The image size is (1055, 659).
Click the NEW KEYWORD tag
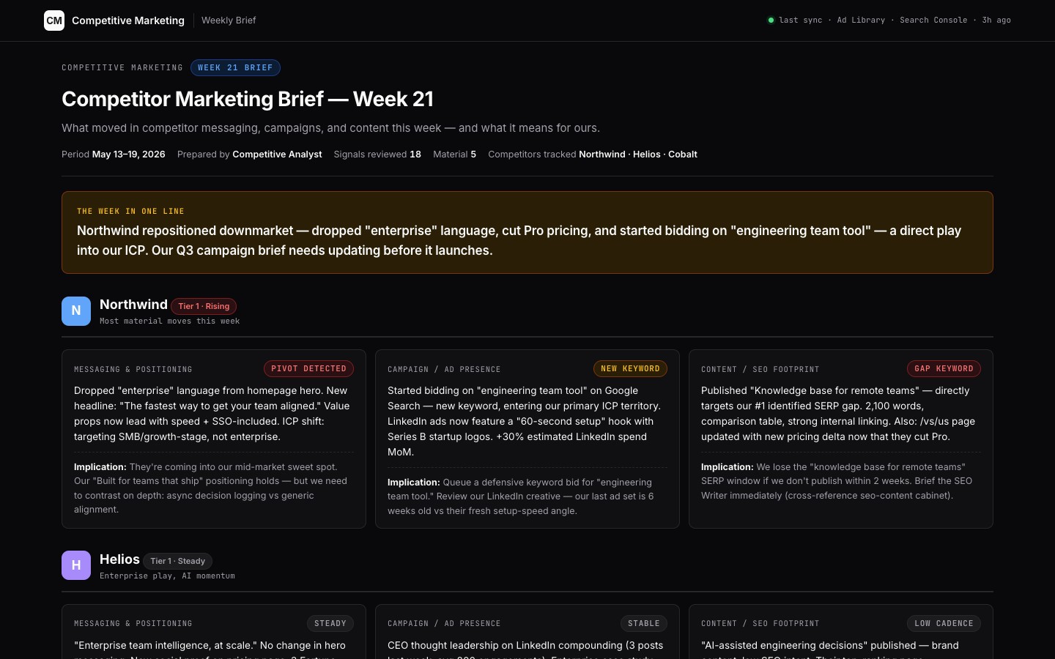(x=630, y=369)
